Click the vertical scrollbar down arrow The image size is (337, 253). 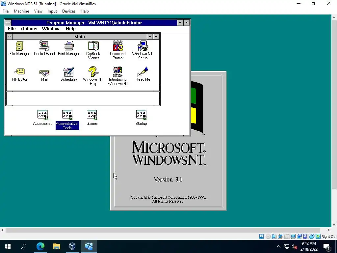334,225
